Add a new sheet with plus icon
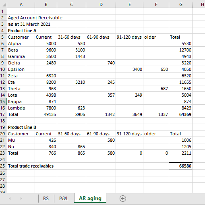The image size is (205, 205). click(x=123, y=199)
